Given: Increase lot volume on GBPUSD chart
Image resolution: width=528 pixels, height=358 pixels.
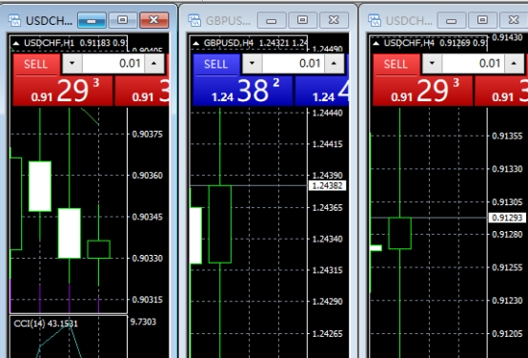Looking at the screenshot, I should tap(334, 63).
